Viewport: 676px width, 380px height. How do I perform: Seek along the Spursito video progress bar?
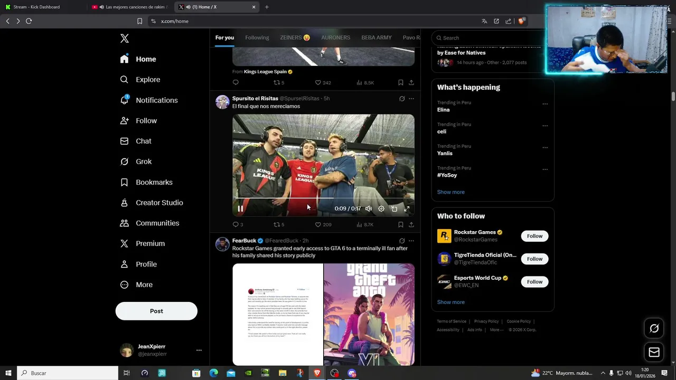click(323, 198)
